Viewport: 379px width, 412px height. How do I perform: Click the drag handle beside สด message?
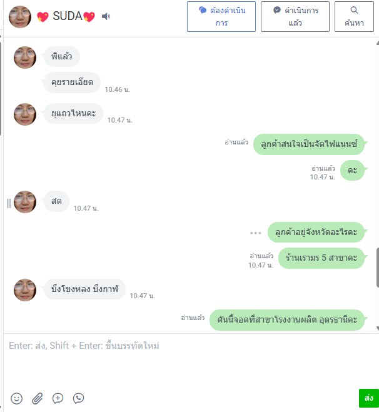(9, 203)
